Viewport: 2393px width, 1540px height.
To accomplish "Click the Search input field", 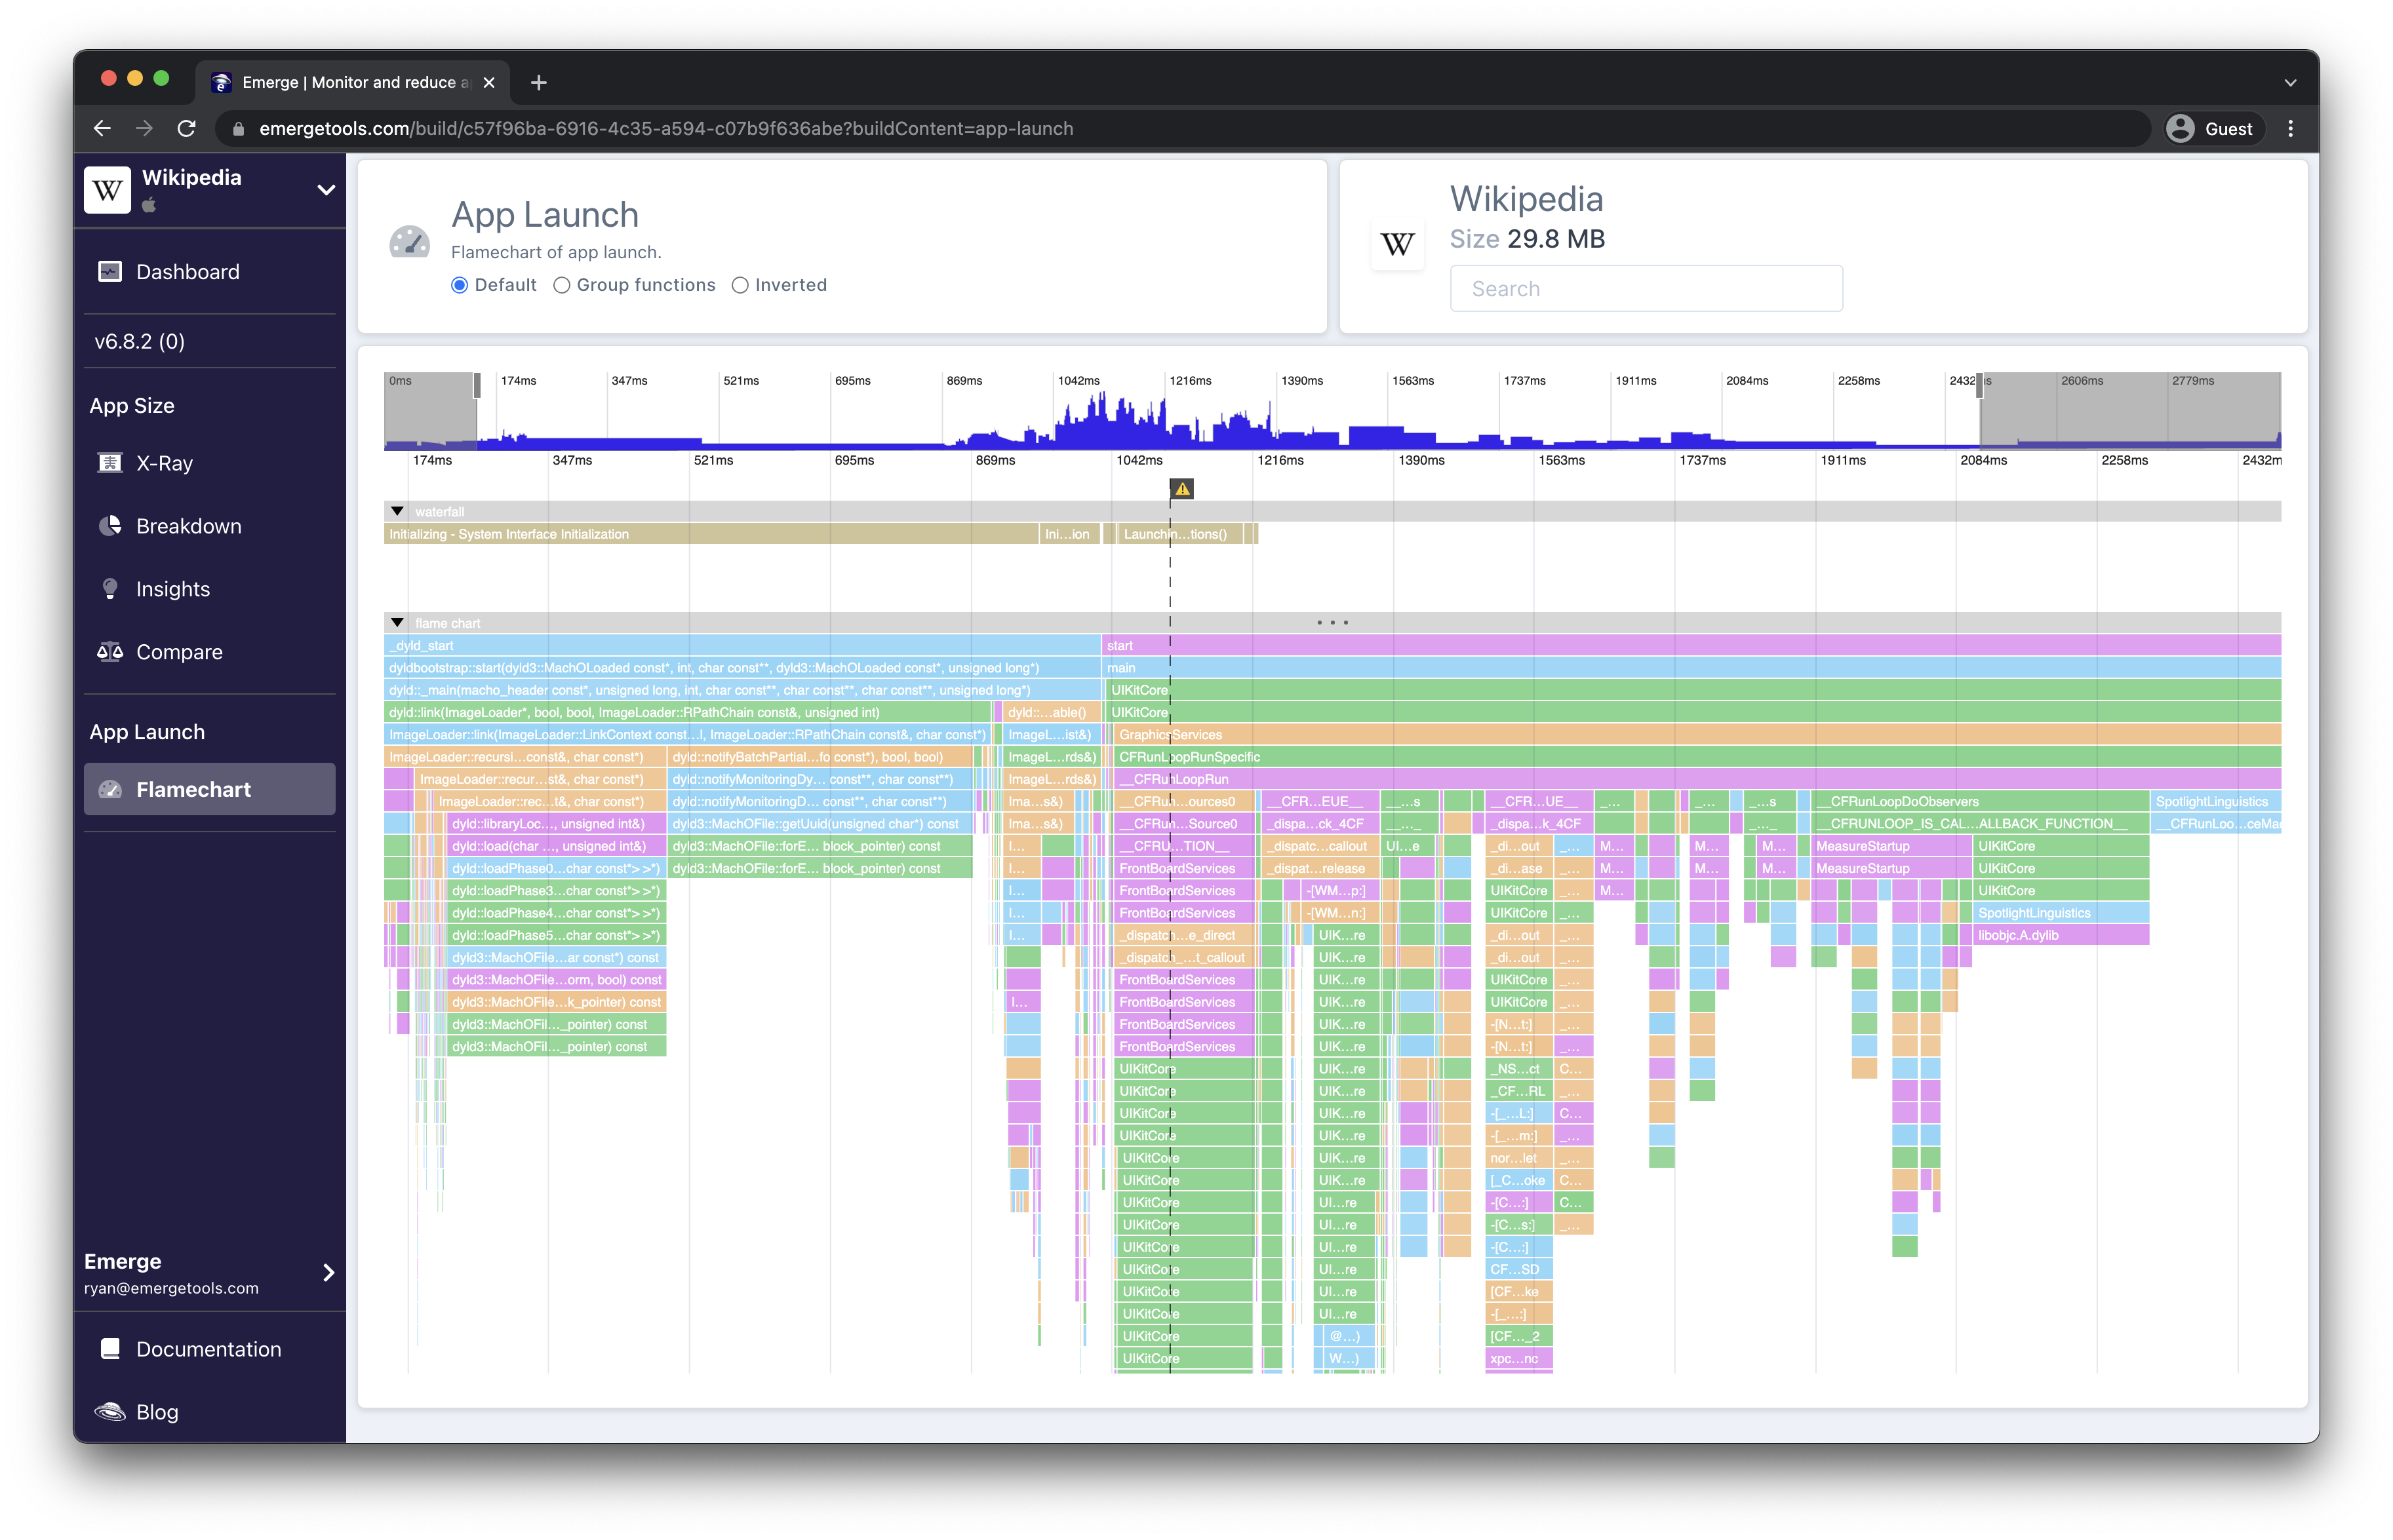I will 1646,289.
